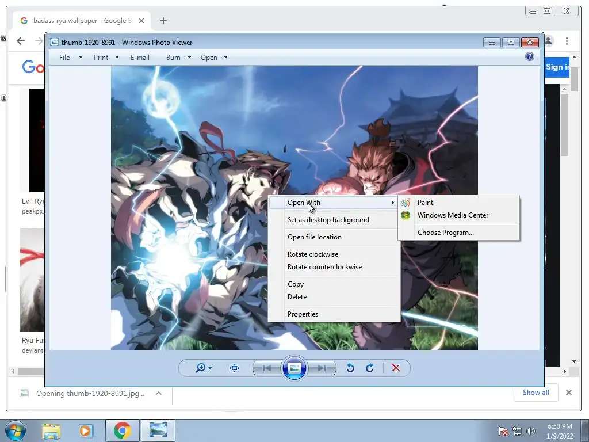Rotate picture counterclockwise using toolbar arrow
The height and width of the screenshot is (442, 589).
coord(350,368)
